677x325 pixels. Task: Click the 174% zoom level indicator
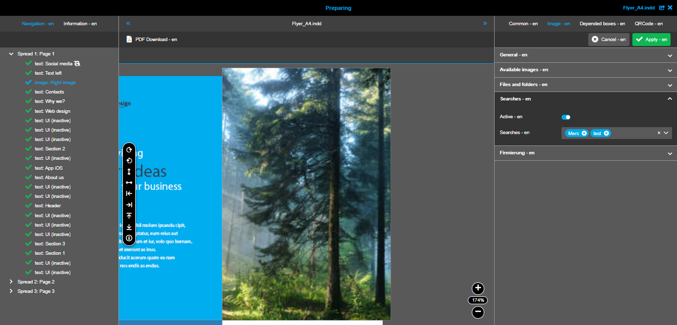tap(477, 300)
